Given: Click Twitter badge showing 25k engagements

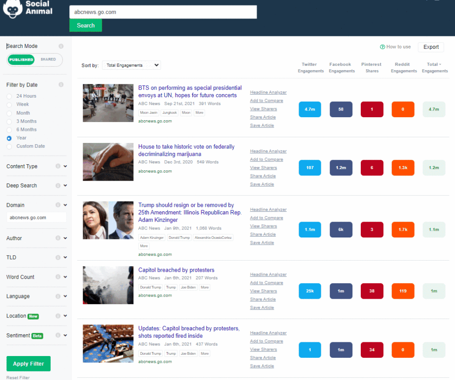Looking at the screenshot, I should tap(310, 291).
